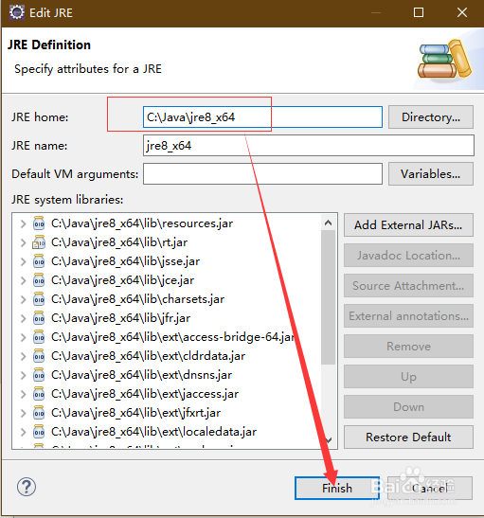The image size is (484, 518).
Task: Expand the jce.jar tree node
Action: [x=23, y=280]
